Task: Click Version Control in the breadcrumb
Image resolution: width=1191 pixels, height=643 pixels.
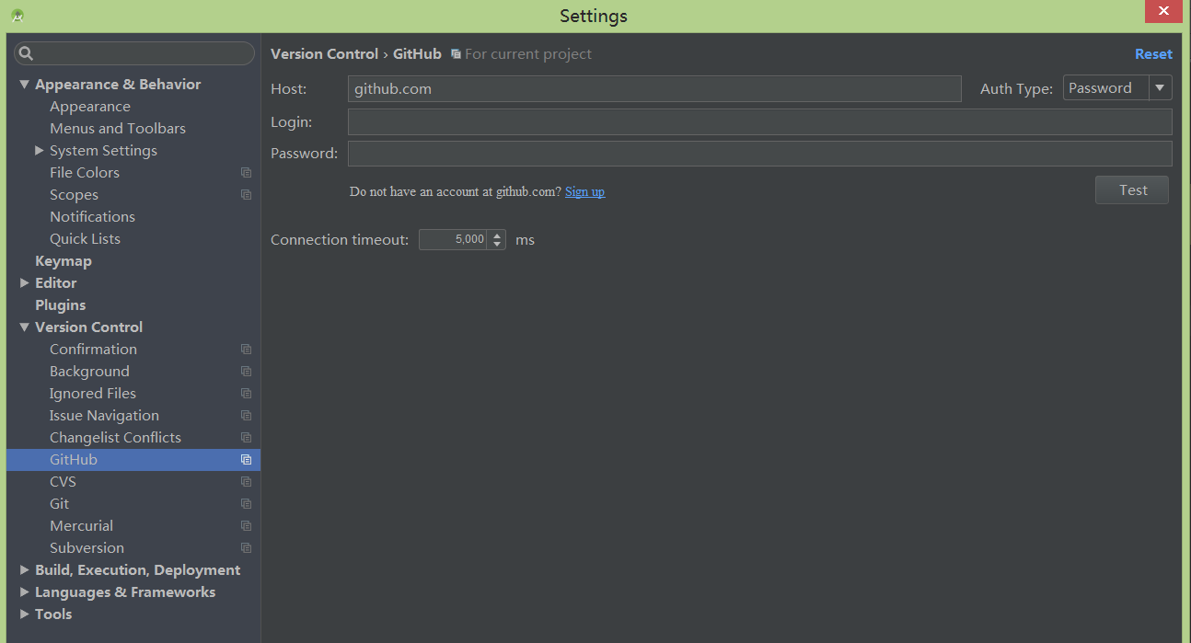Action: click(x=324, y=54)
